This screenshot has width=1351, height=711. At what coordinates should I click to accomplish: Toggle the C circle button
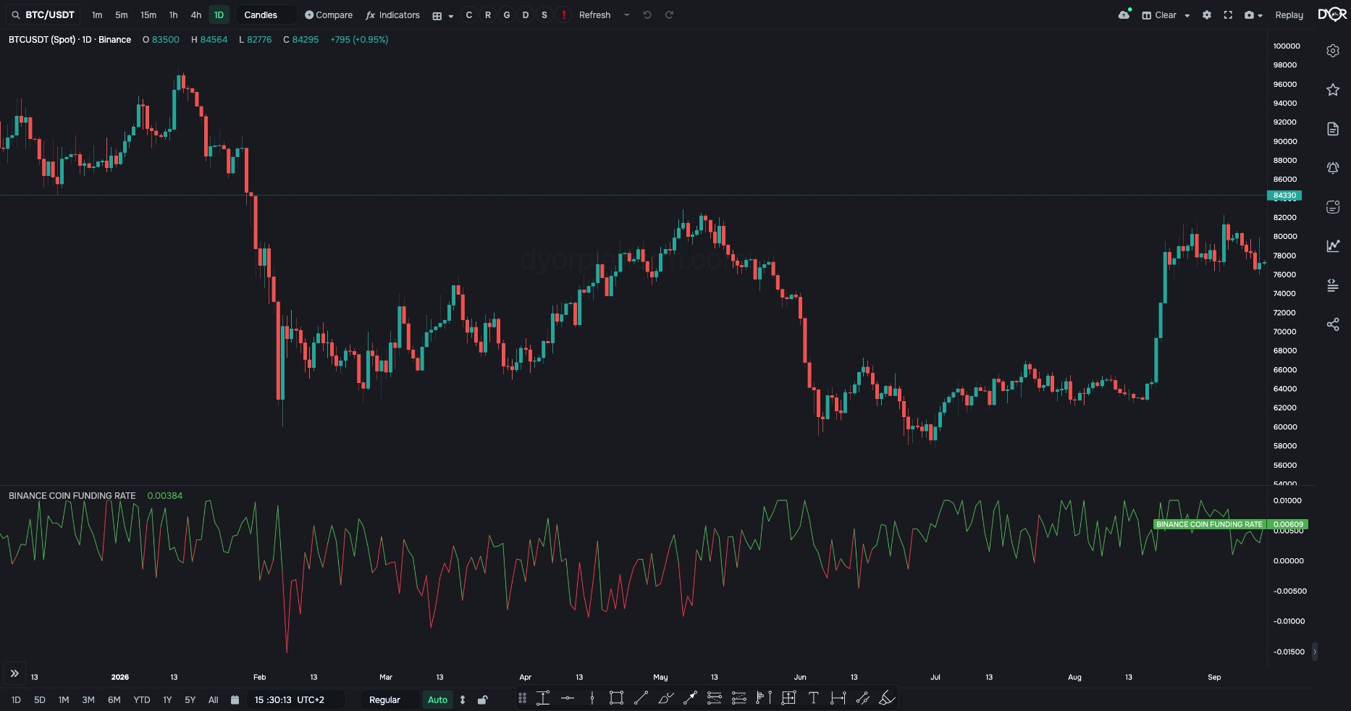(469, 15)
